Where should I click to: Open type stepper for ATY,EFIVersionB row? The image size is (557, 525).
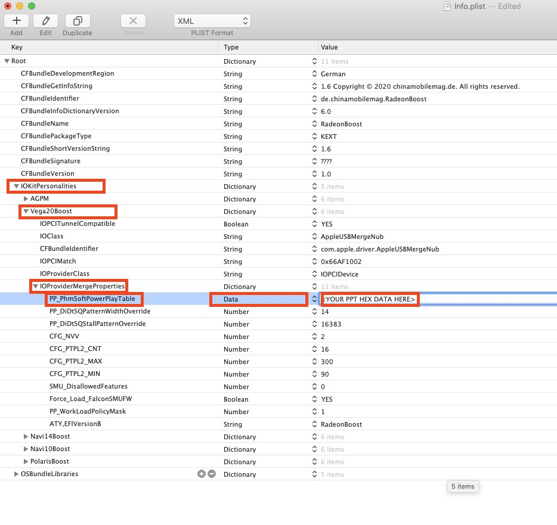314,424
